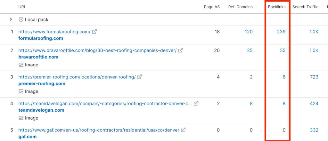Open 2 referring domains for premier-roofing.com
Image resolution: width=328 pixels, height=141 pixels.
point(251,77)
